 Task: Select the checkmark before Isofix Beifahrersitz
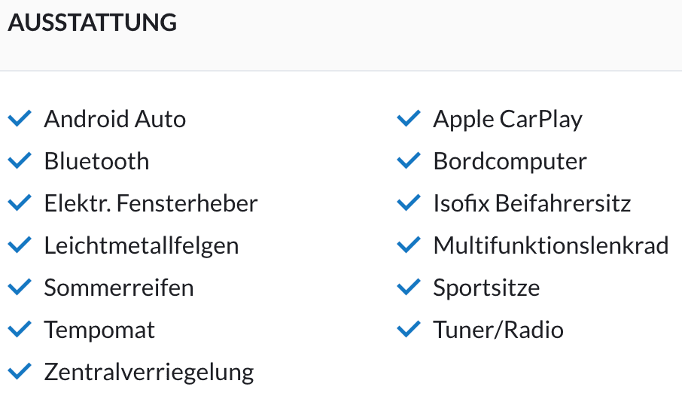point(409,202)
